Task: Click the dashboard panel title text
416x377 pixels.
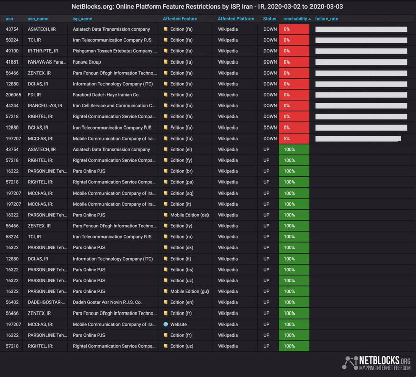Action: click(x=207, y=7)
